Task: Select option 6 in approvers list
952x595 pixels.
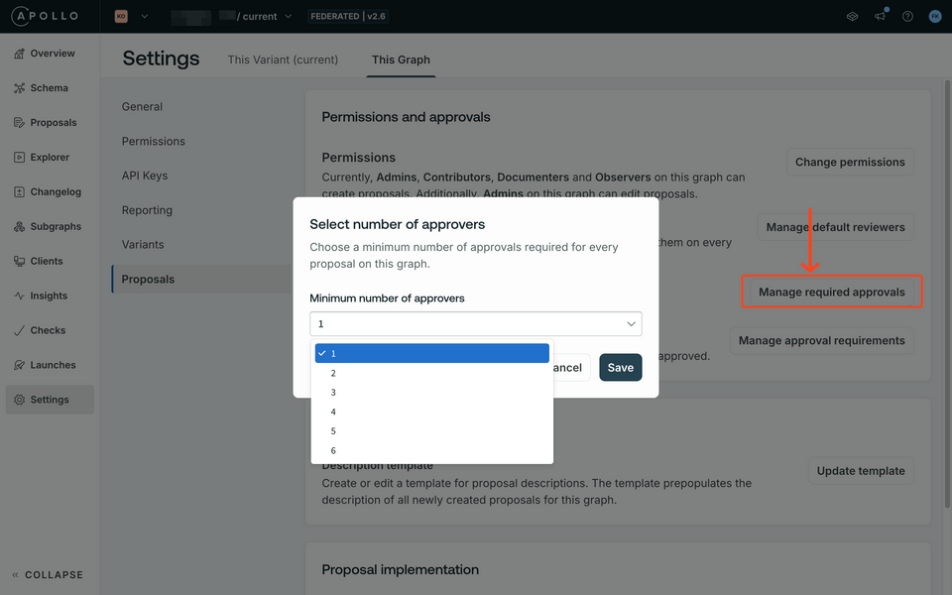Action: pyautogui.click(x=431, y=450)
